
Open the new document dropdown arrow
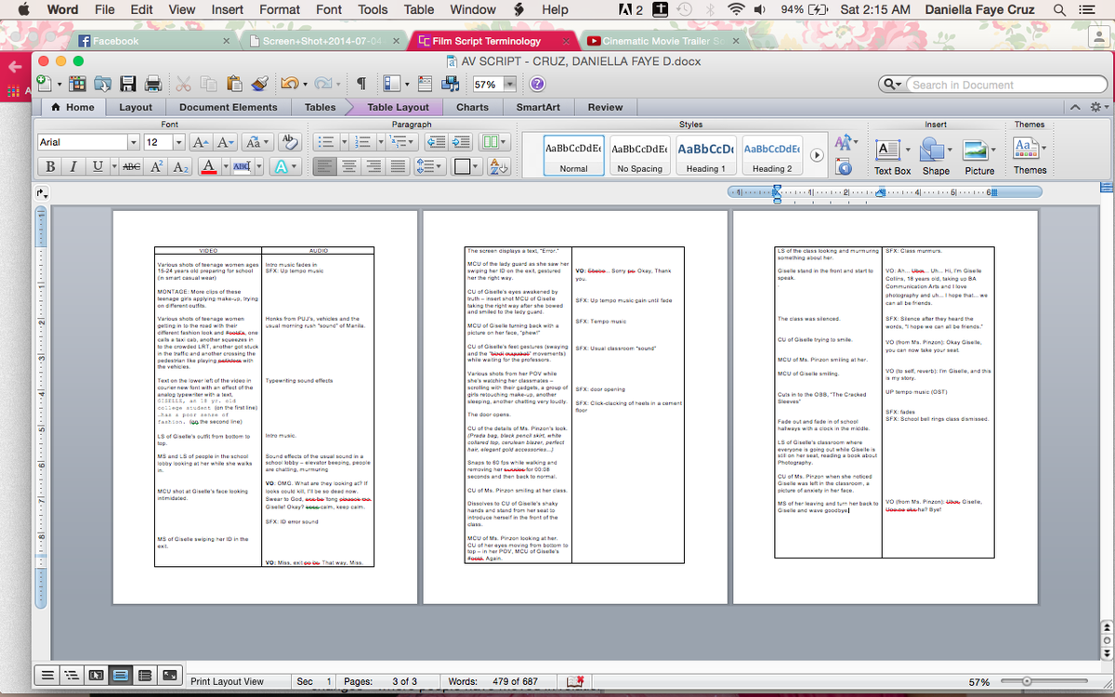coord(59,84)
